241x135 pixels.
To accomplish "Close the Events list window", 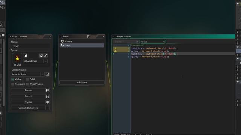I will pyautogui.click(x=103, y=37).
